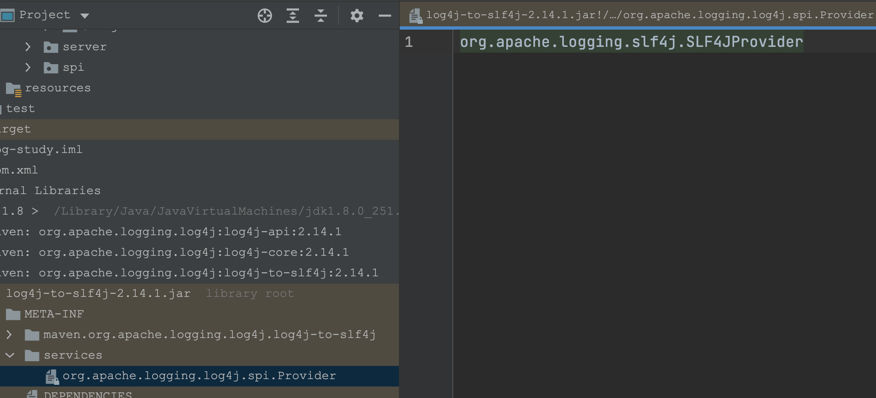Expand the server package folder

(x=28, y=47)
